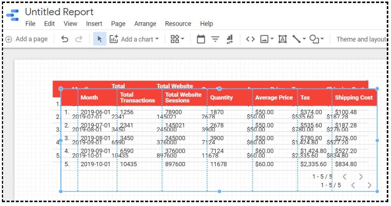
Task: Open the Help menu
Action: (206, 24)
